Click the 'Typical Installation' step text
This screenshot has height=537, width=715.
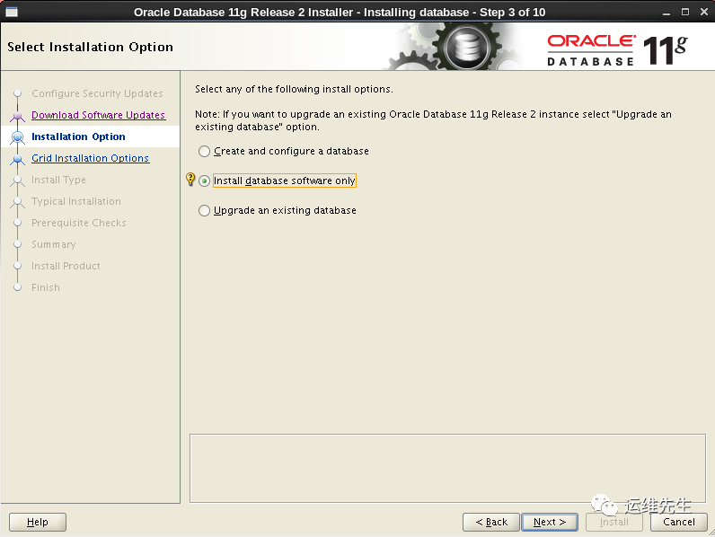(x=76, y=201)
